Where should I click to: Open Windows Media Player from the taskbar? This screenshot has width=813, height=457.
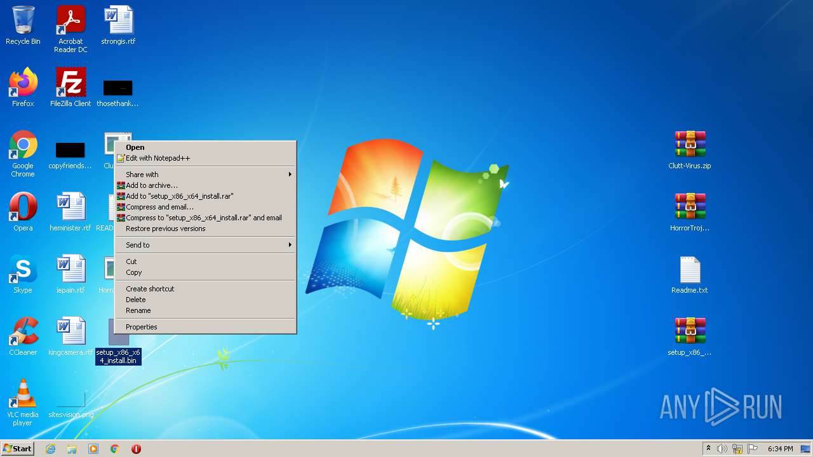[x=93, y=449]
